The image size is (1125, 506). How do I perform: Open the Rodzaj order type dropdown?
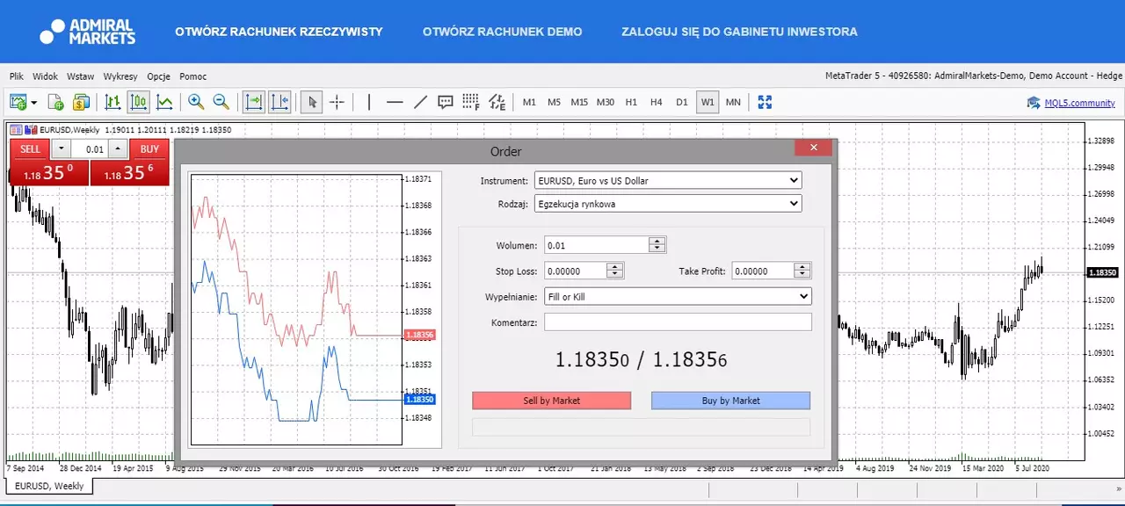(x=668, y=204)
